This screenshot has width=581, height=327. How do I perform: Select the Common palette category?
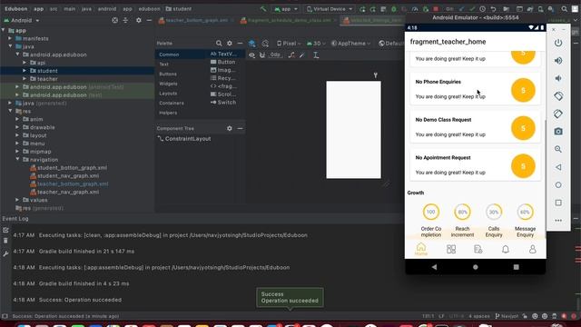coord(169,54)
